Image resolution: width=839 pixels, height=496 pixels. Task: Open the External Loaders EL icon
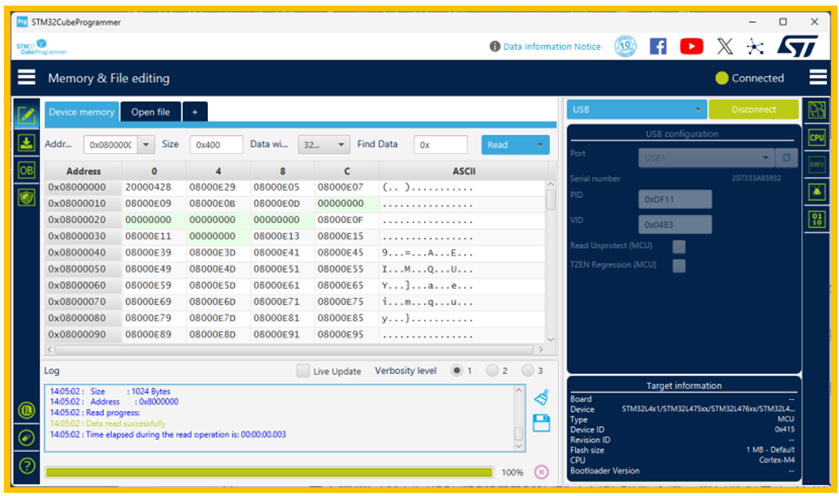[x=26, y=410]
